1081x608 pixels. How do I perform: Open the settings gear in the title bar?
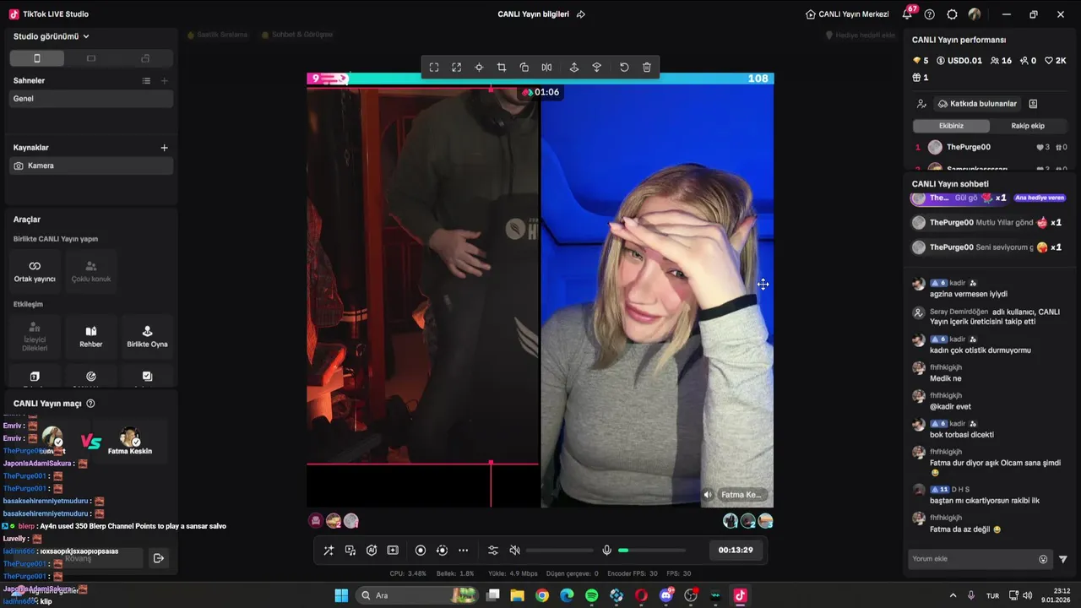click(x=953, y=14)
